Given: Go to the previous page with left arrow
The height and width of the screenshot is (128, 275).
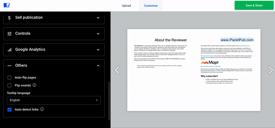Looking at the screenshot, I should coord(117,70).
